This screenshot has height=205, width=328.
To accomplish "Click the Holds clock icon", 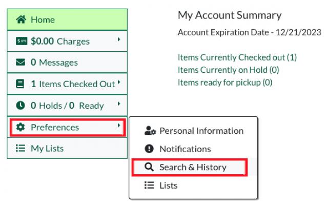I will pos(21,106).
